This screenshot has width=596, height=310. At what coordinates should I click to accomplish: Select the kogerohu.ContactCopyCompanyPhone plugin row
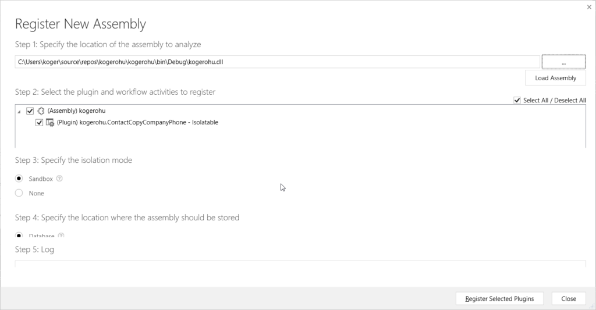click(x=137, y=122)
